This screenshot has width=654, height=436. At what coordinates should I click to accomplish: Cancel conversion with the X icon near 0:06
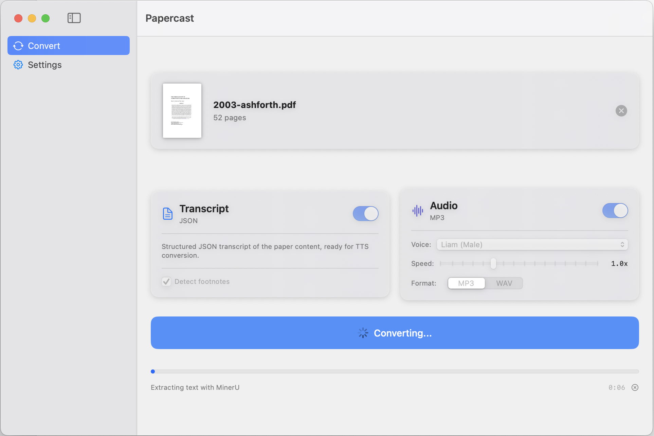(635, 387)
